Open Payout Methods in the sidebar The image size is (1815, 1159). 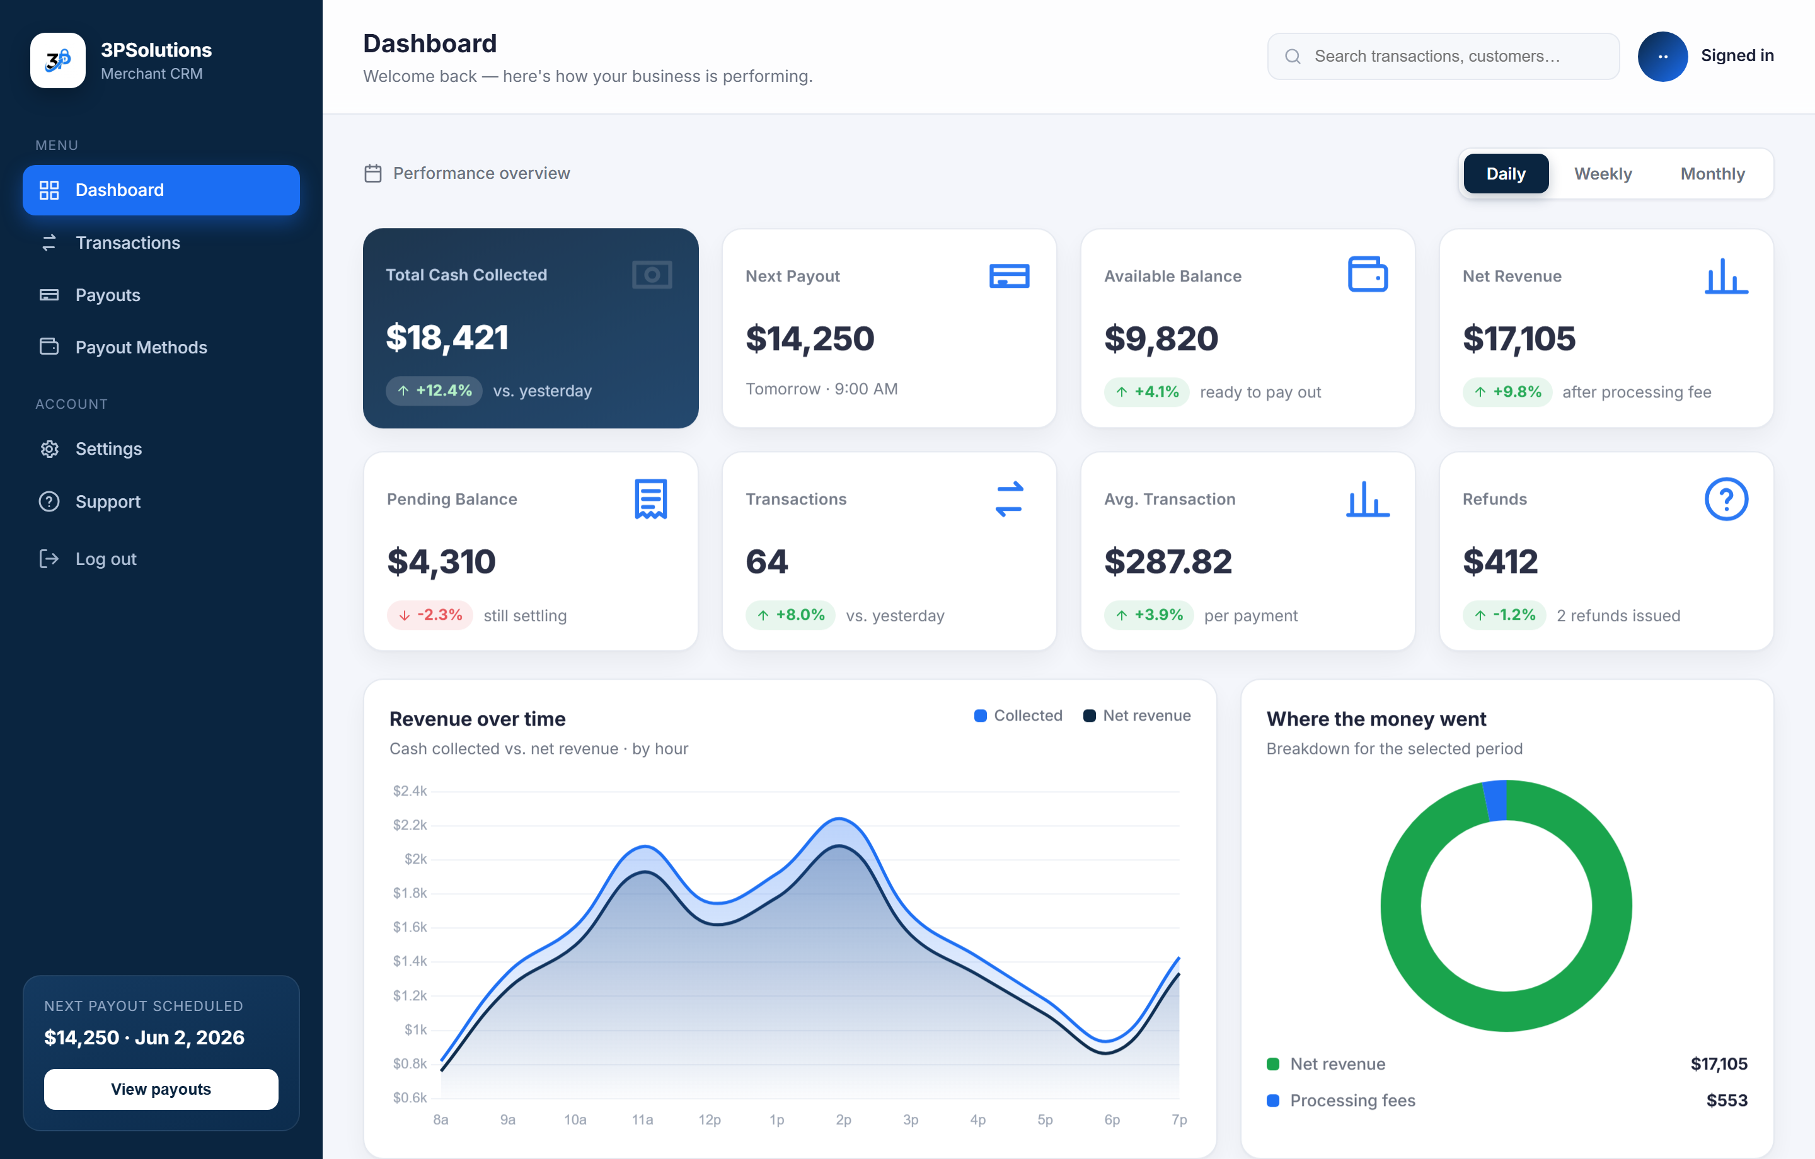point(161,346)
